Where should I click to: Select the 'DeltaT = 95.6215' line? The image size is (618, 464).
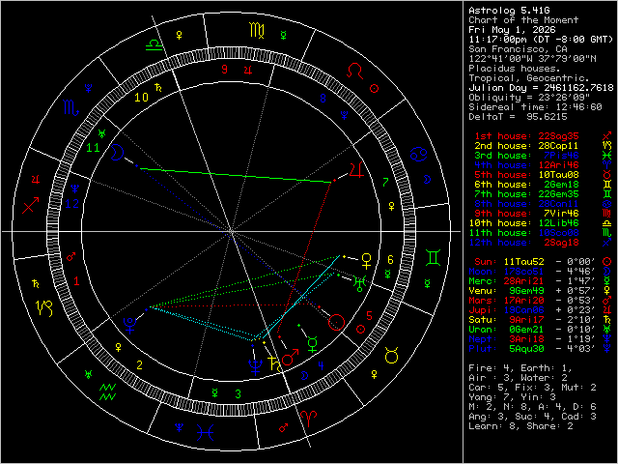tap(518, 116)
